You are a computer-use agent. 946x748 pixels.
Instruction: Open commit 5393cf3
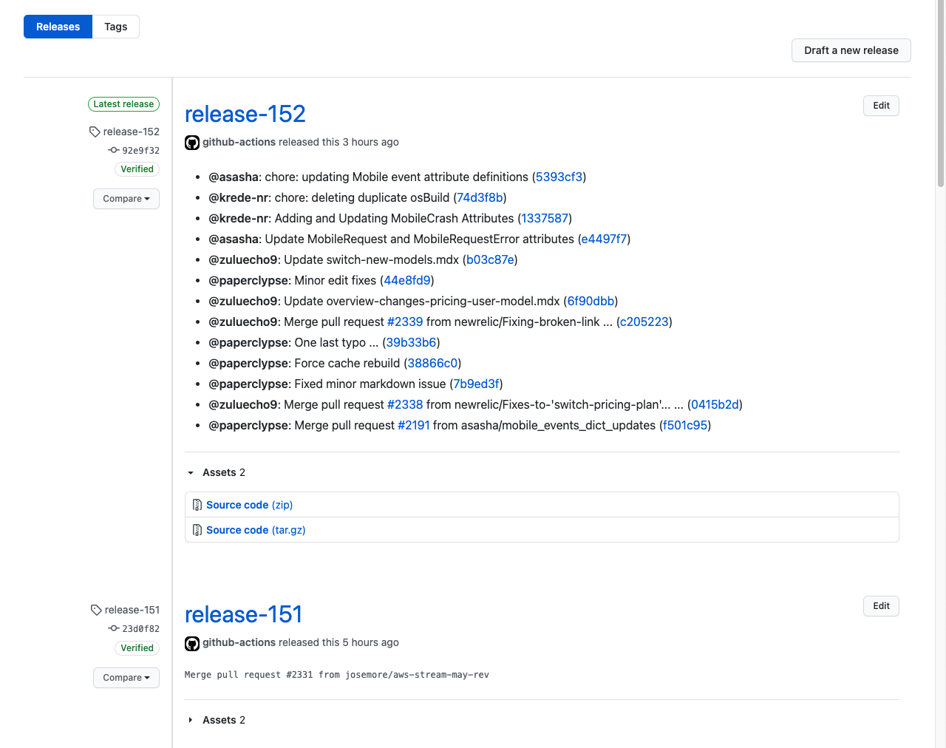(559, 177)
